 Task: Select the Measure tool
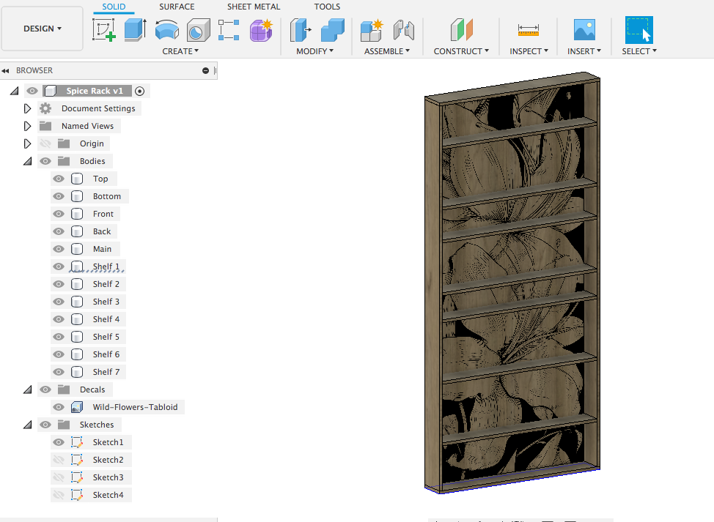[x=529, y=30]
